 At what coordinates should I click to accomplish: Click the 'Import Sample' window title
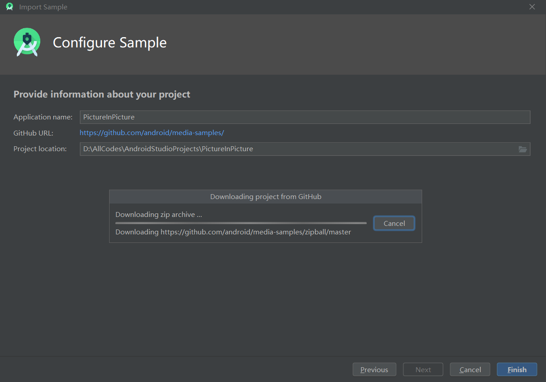pyautogui.click(x=43, y=7)
